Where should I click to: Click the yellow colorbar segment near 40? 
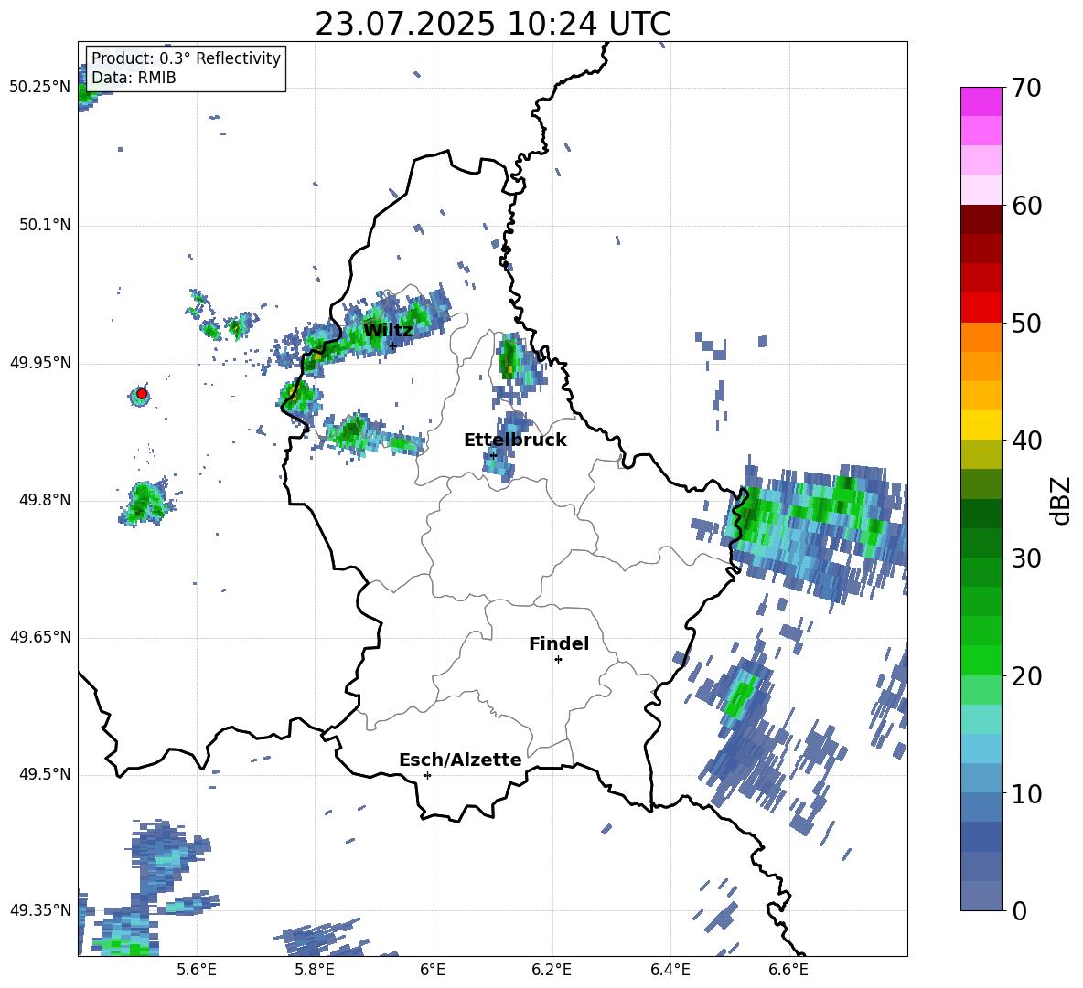(981, 425)
